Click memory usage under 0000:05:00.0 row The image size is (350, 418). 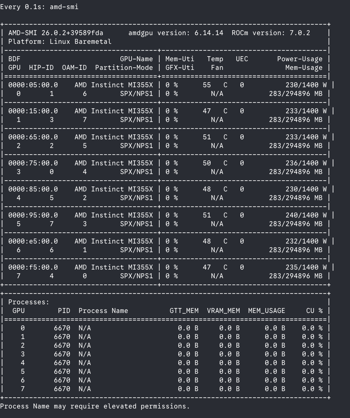click(295, 94)
